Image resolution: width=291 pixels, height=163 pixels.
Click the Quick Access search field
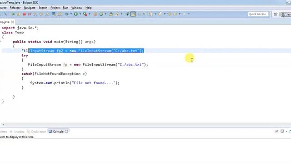click(258, 14)
